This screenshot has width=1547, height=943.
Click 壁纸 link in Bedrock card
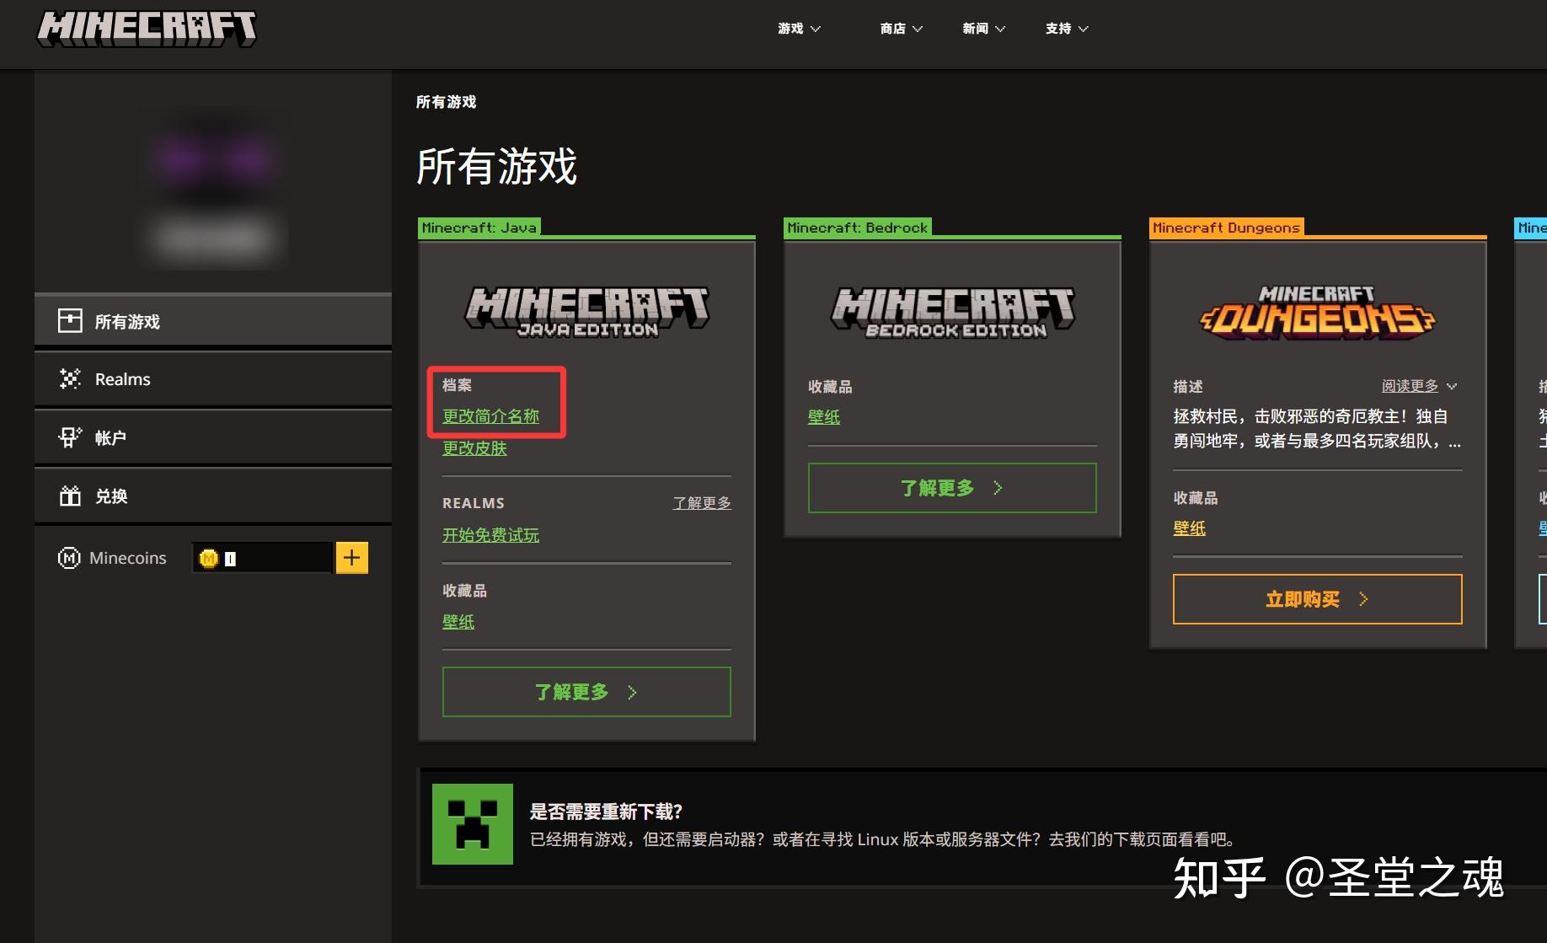point(824,417)
